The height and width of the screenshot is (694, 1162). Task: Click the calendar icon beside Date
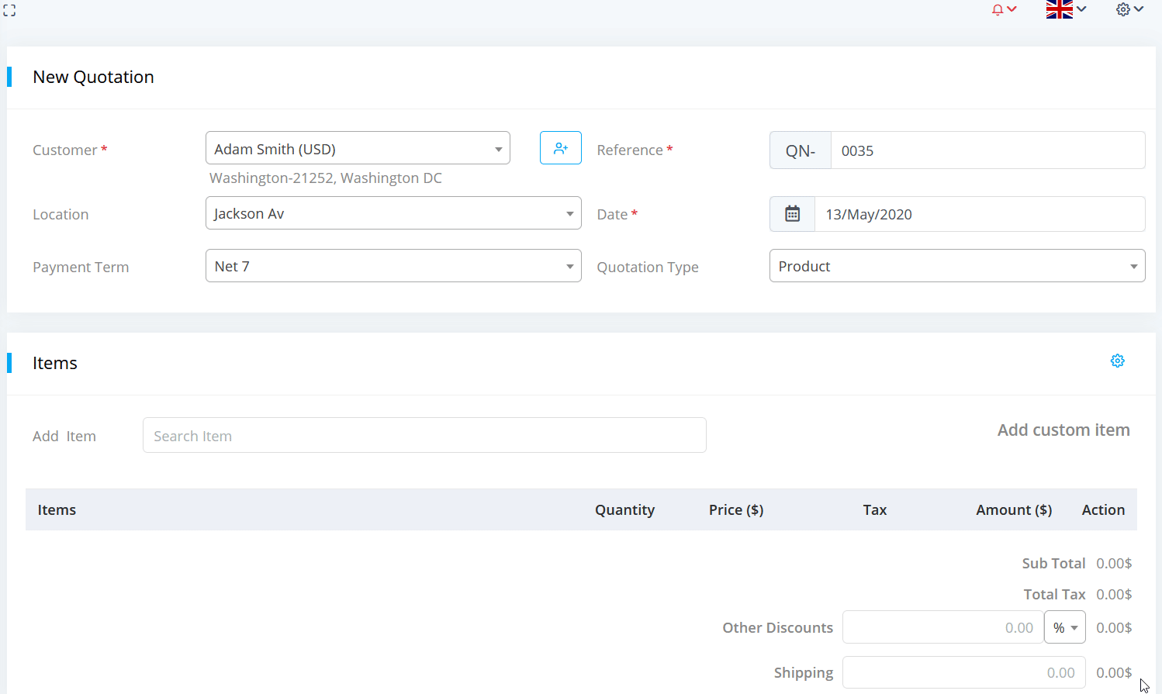[792, 214]
